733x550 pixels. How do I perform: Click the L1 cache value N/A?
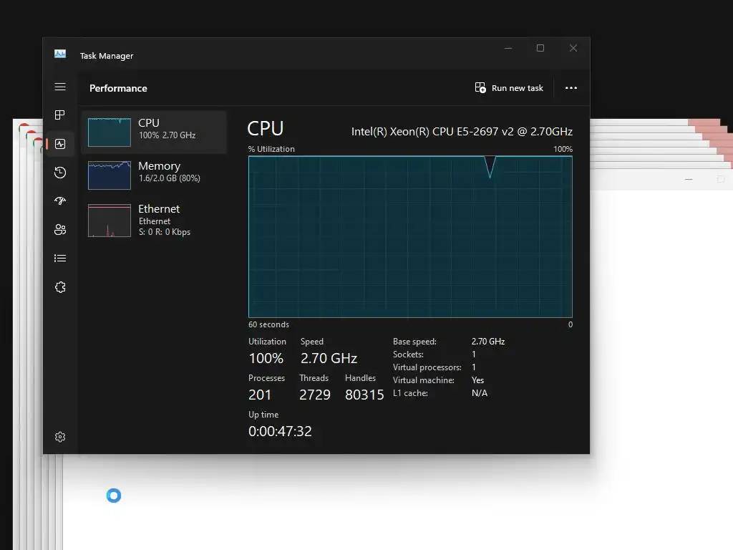pyautogui.click(x=479, y=393)
